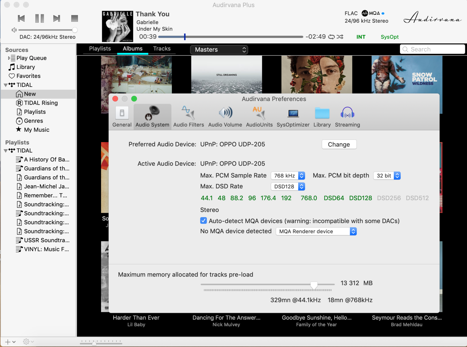Click Seymour Reads the Cons... album title

tap(407, 318)
